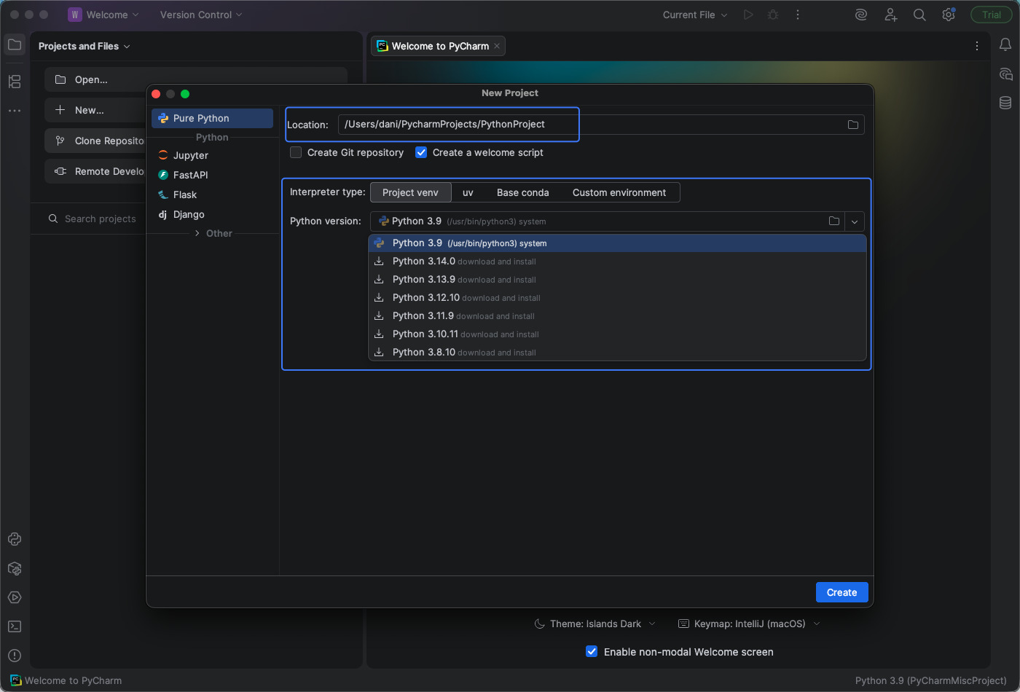Screen dimensions: 1020x692
Task: Select Django project type
Action: pyautogui.click(x=212, y=214)
